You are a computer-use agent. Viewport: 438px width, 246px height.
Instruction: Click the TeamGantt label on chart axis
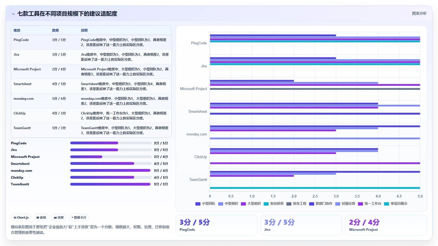198,180
